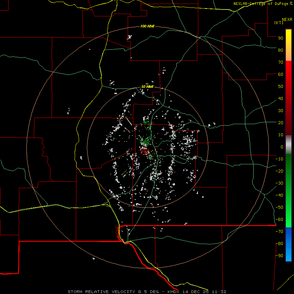The height and width of the screenshot is (294, 294).
Task: Click the positive 60 value on the velocity scale
Action: click(281, 74)
